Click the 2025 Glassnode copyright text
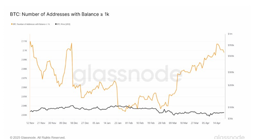Screen dimensions: 260x139 click(x=38, y=137)
